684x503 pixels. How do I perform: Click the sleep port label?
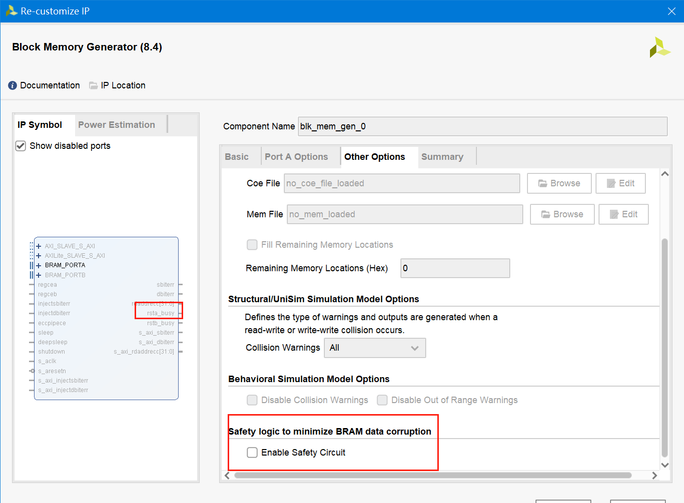coord(46,333)
